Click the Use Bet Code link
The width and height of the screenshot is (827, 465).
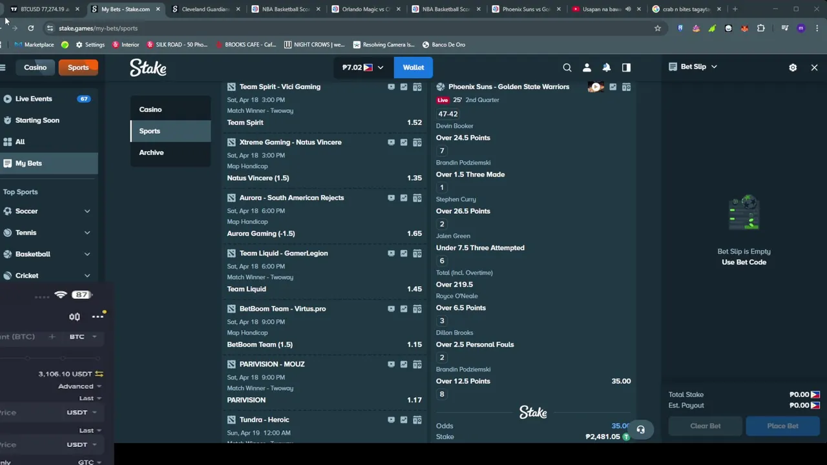[x=744, y=262]
